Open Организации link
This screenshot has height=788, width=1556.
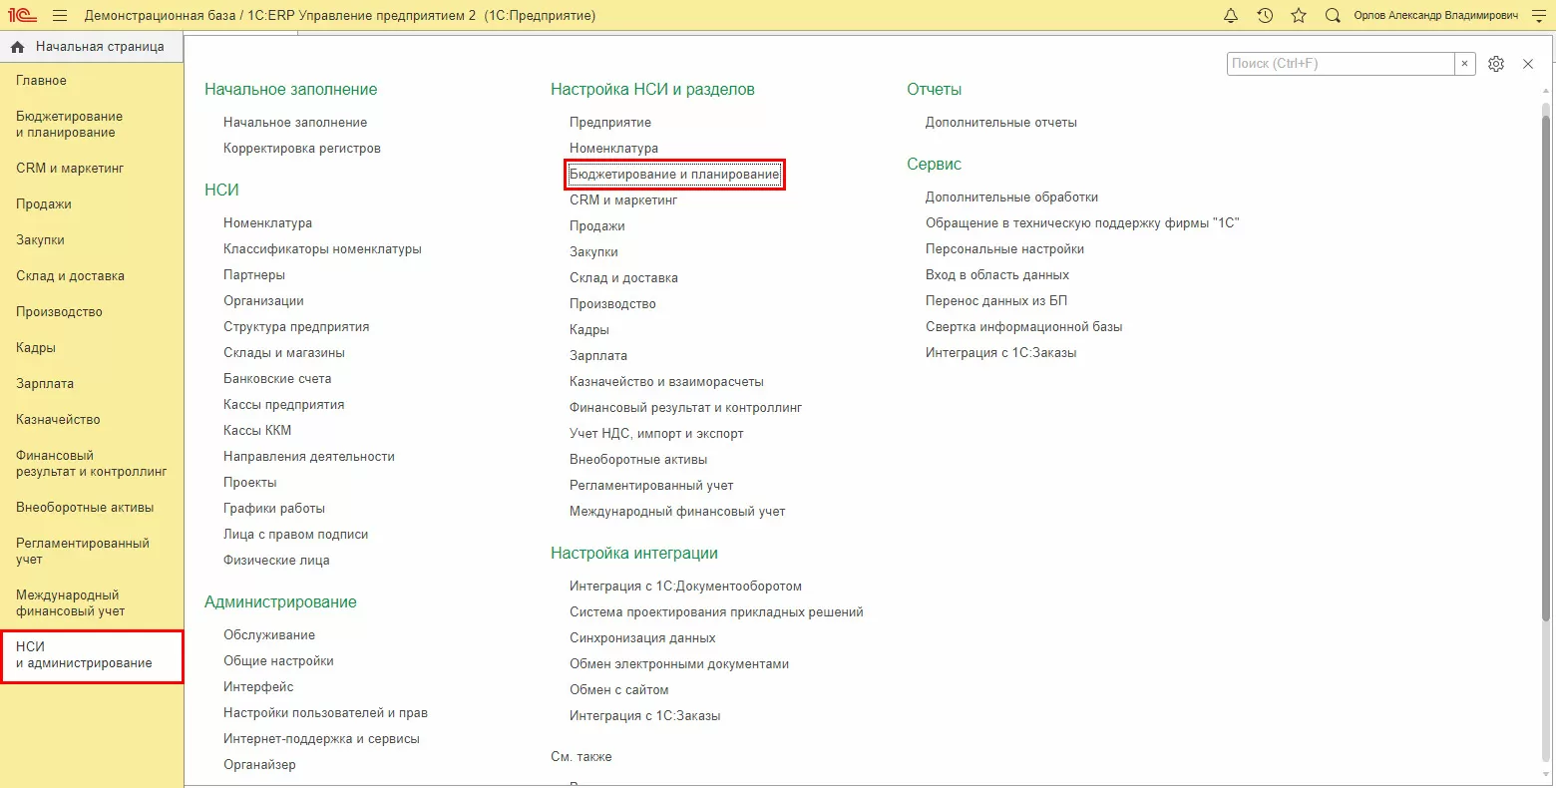[263, 301]
